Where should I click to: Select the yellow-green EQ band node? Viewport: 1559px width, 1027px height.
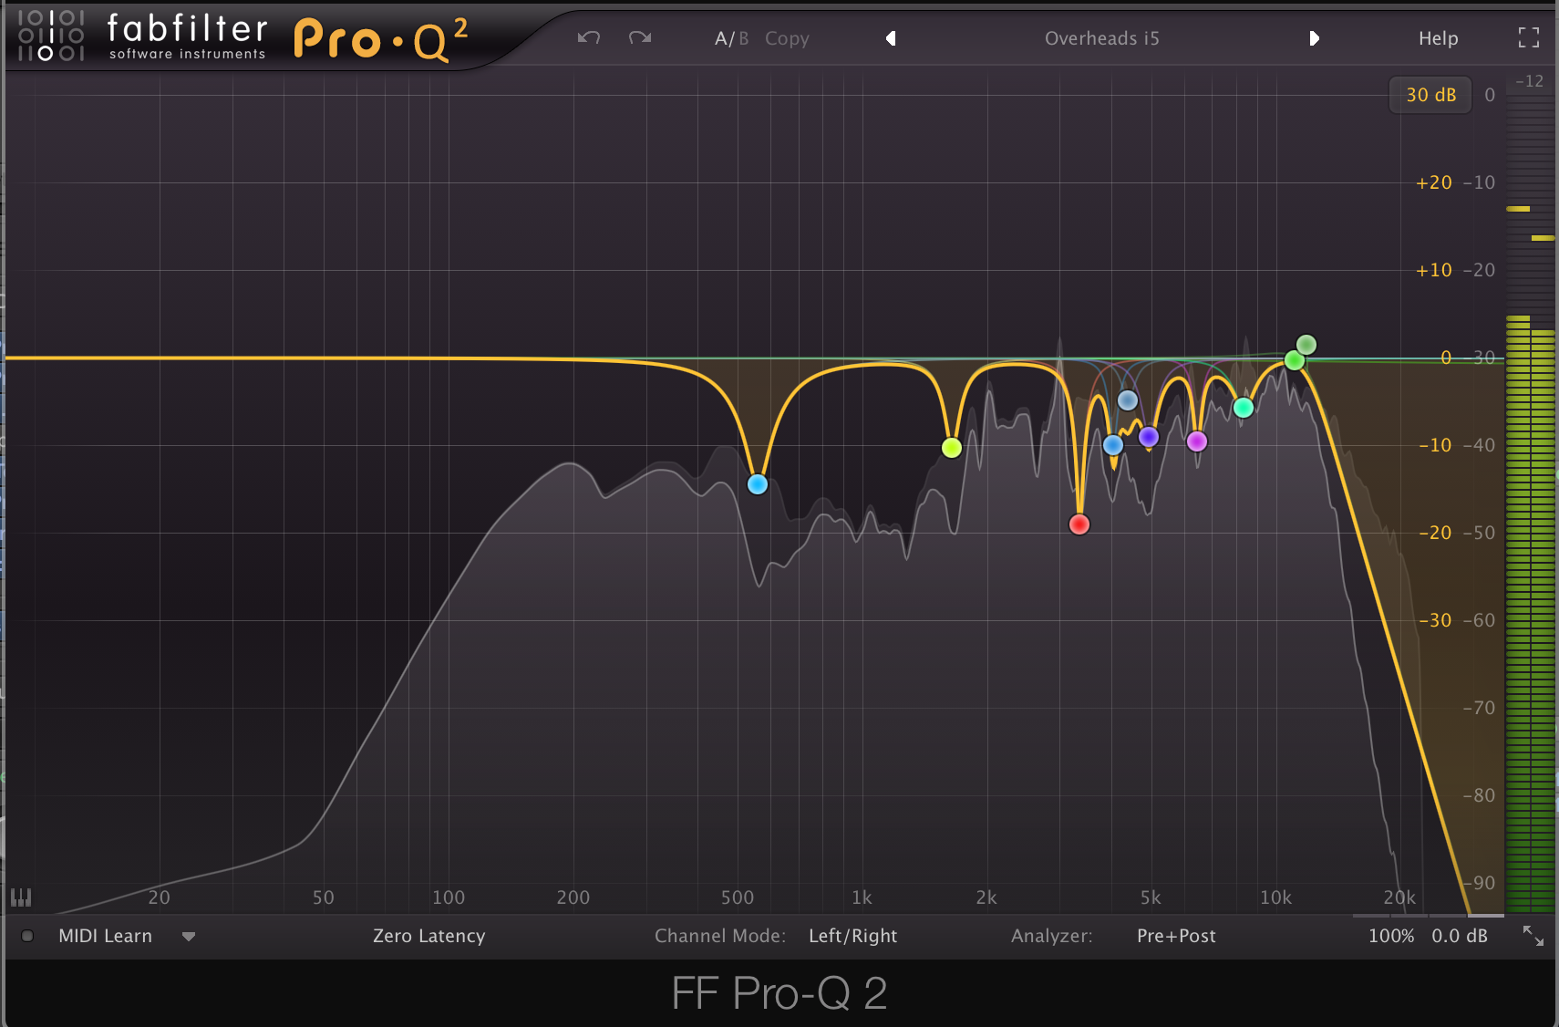tap(952, 447)
